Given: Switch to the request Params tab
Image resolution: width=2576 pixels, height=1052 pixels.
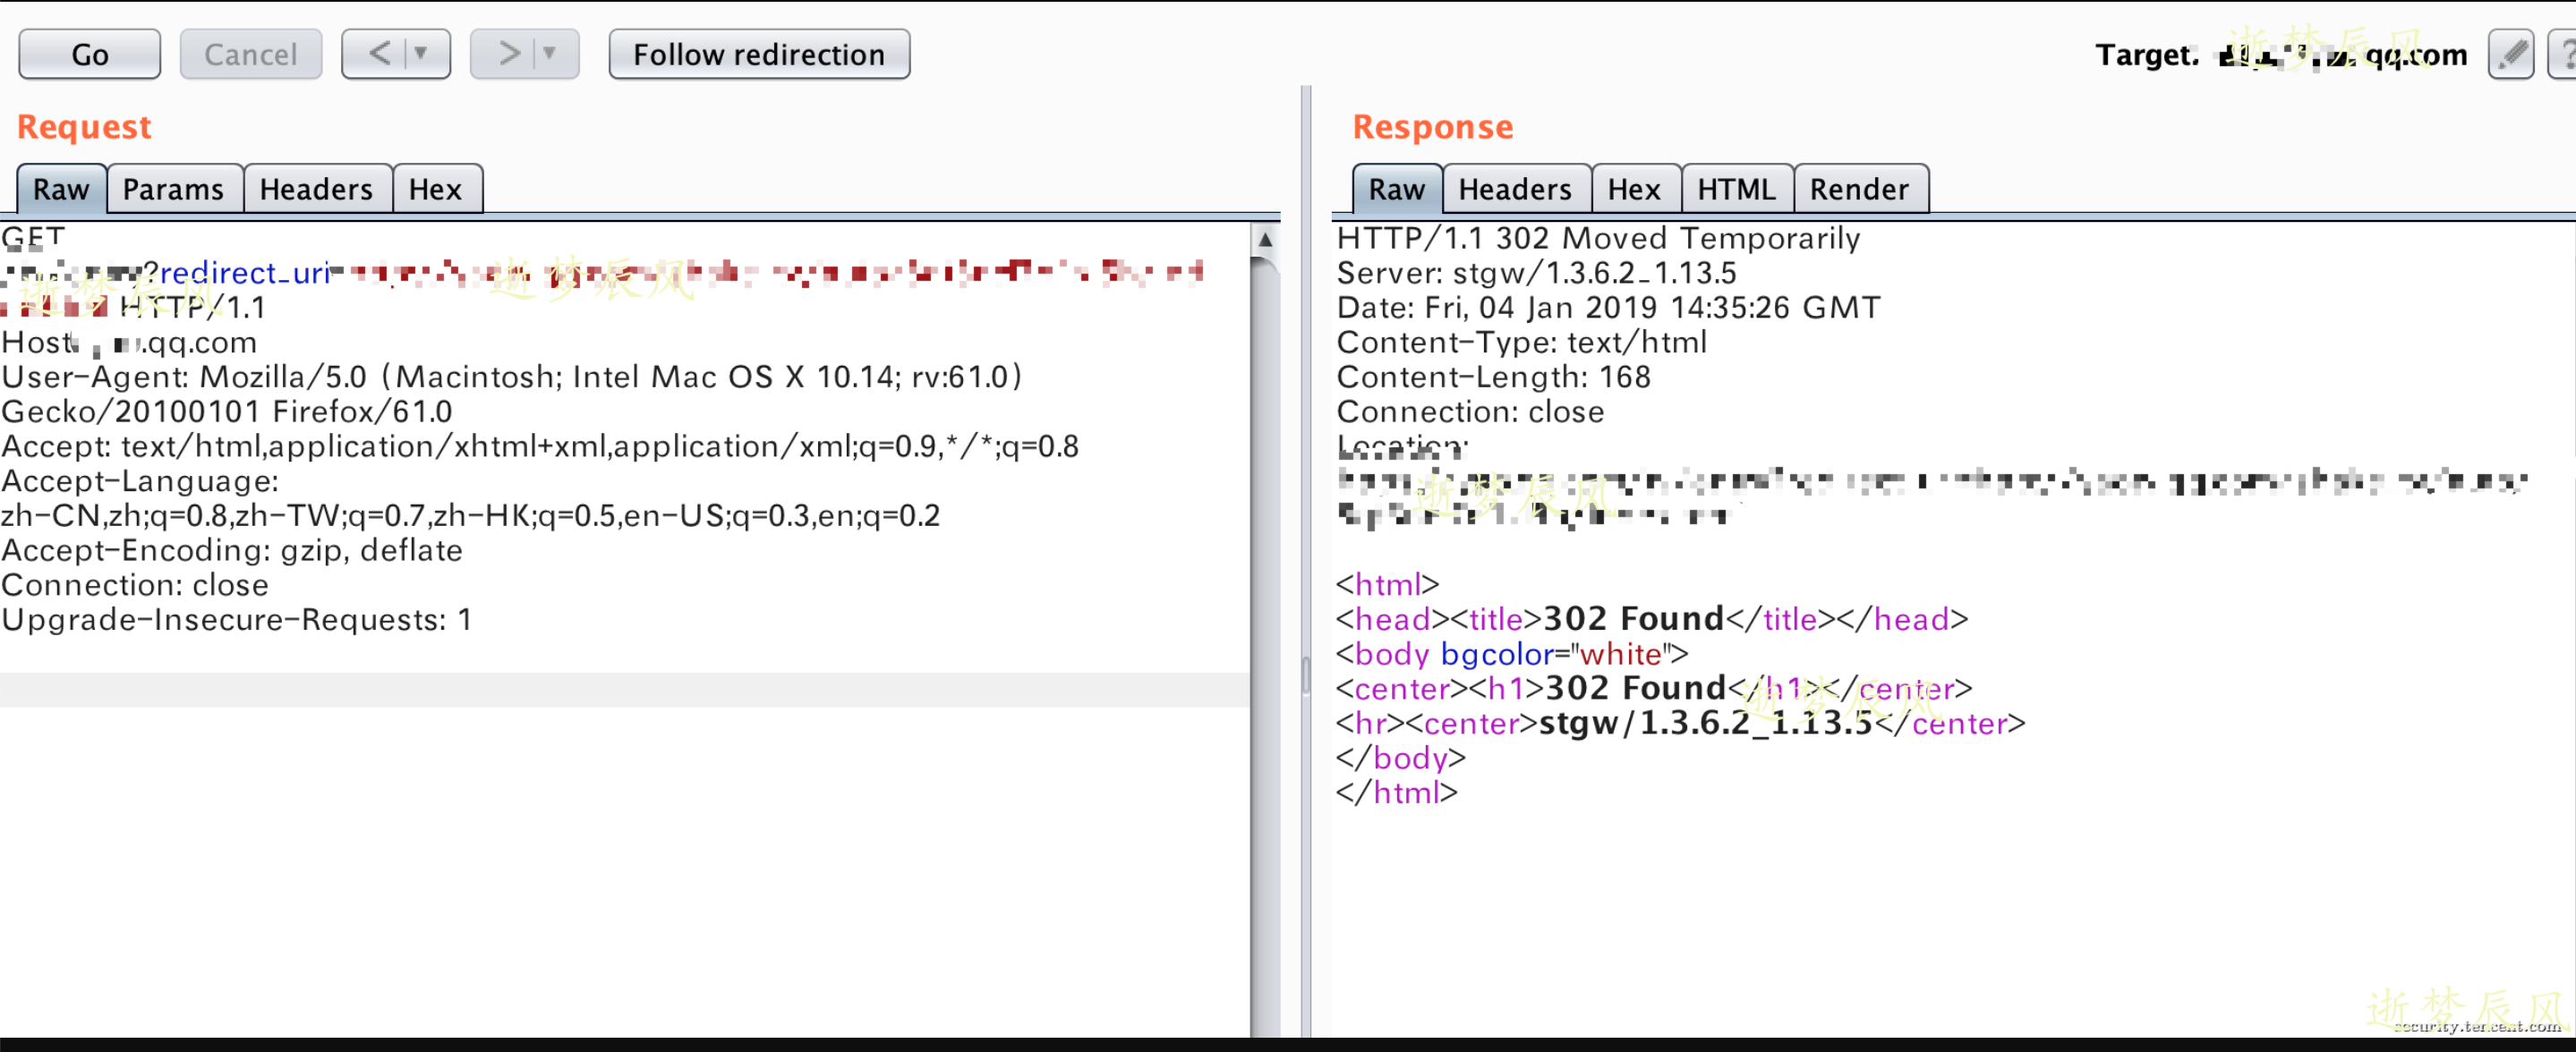Looking at the screenshot, I should pyautogui.click(x=173, y=189).
